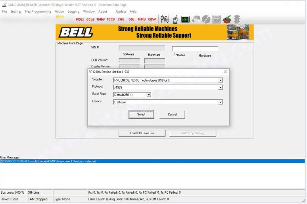Open the Window menu
The width and height of the screenshot is (307, 204).
click(89, 11)
